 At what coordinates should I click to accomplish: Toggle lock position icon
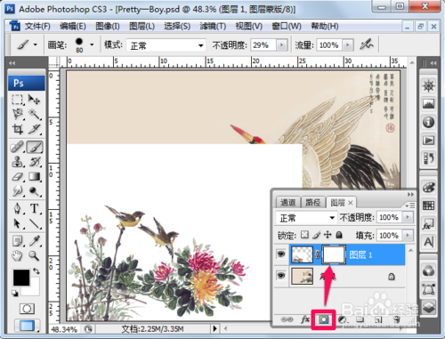point(328,235)
